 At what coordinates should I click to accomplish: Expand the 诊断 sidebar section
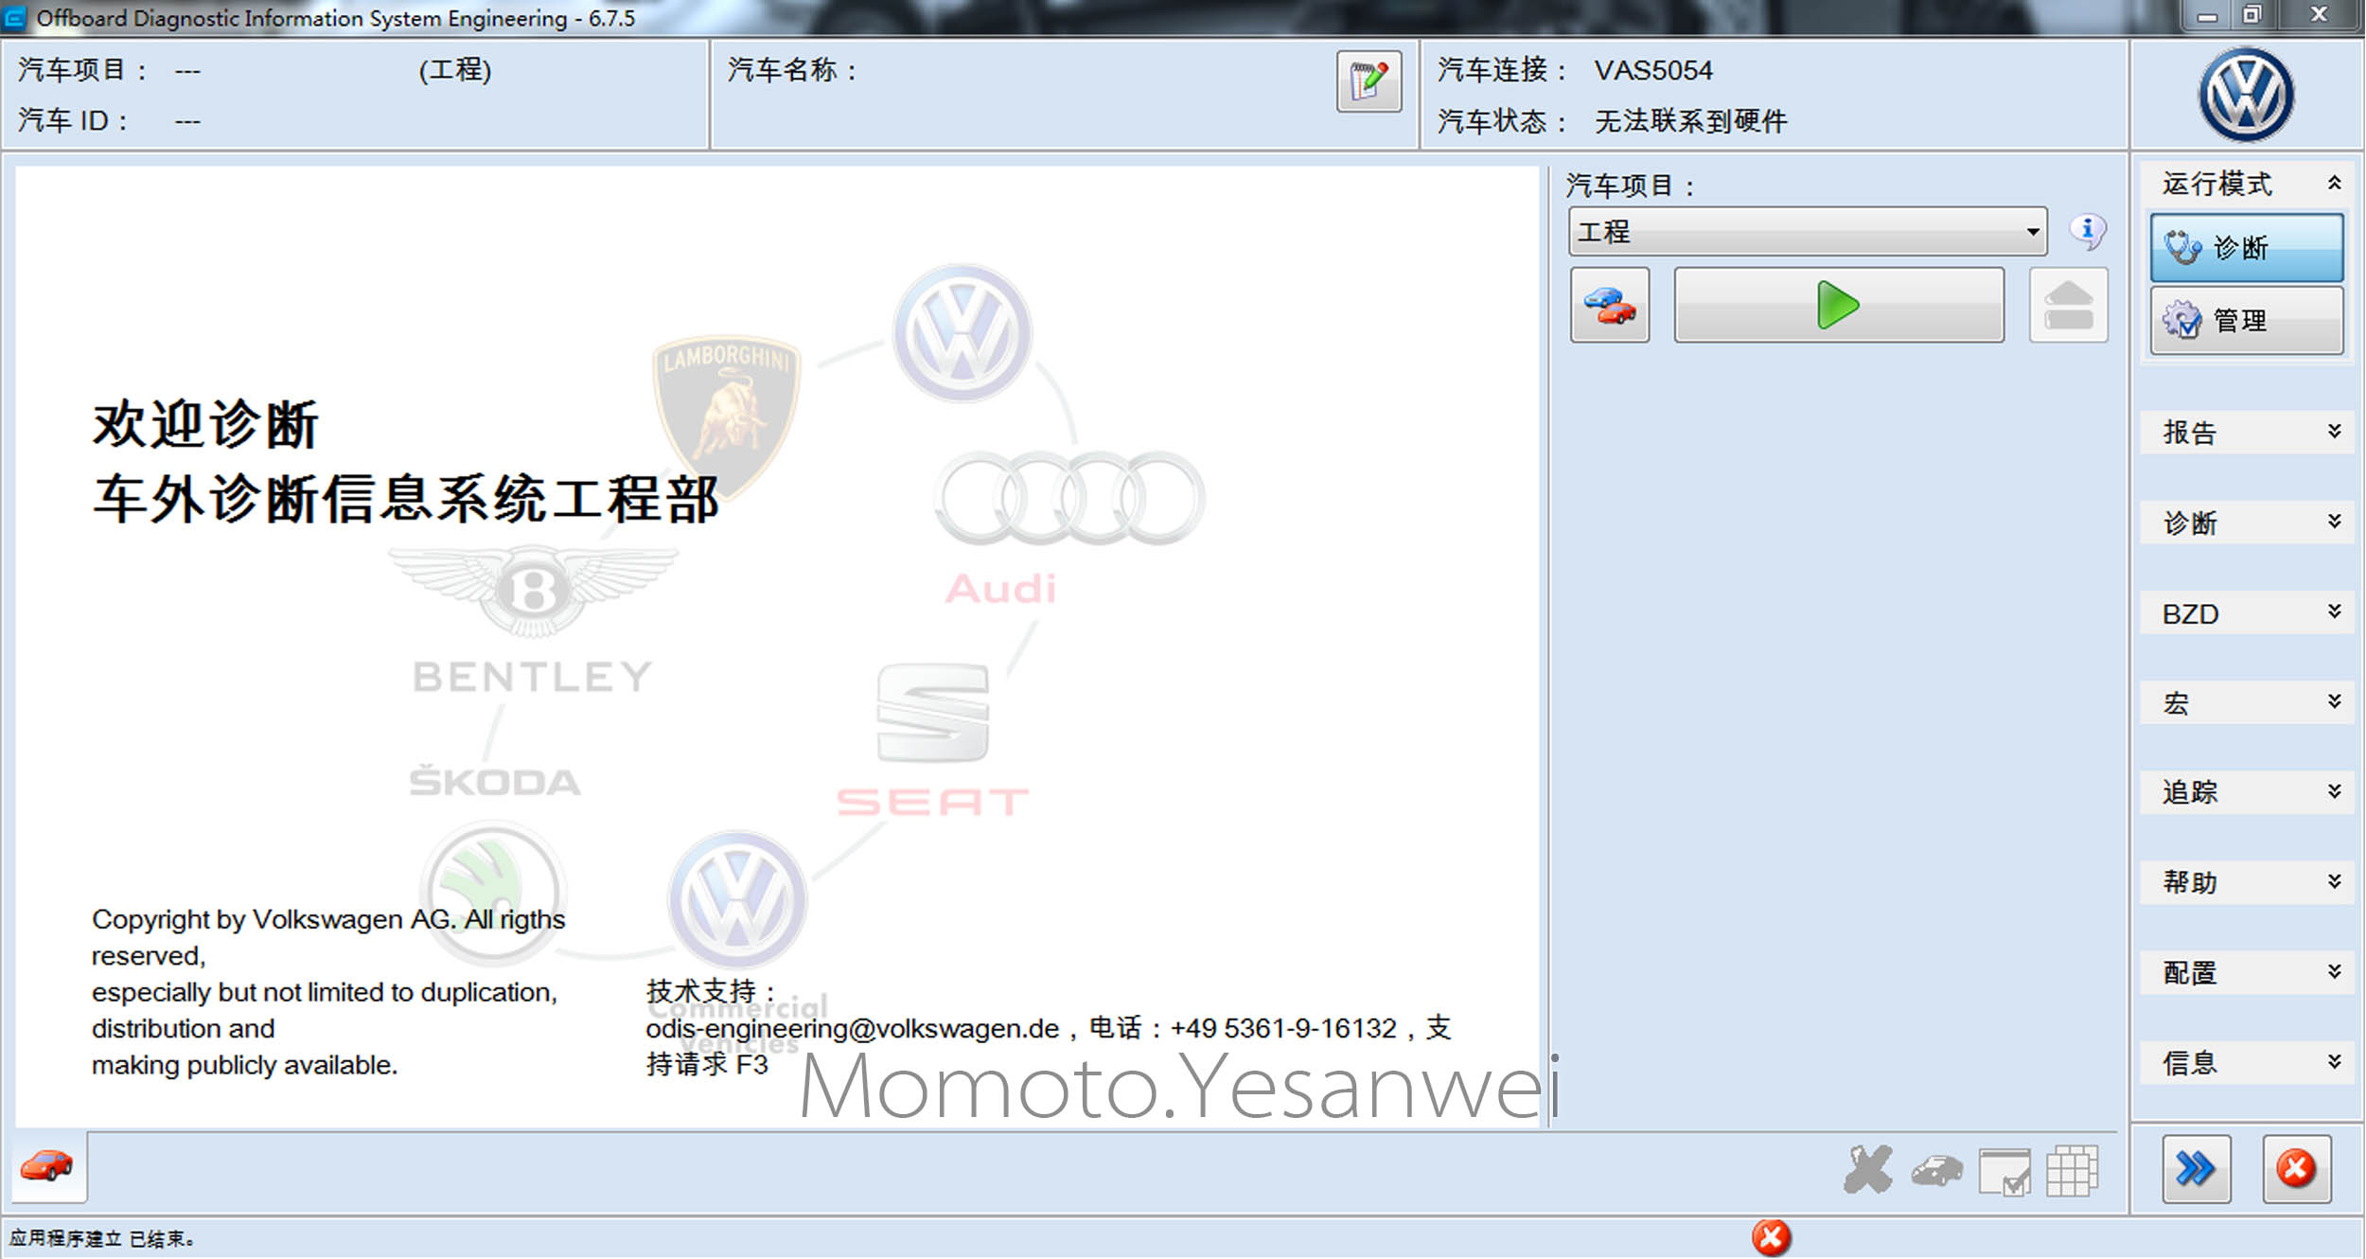coord(2247,523)
